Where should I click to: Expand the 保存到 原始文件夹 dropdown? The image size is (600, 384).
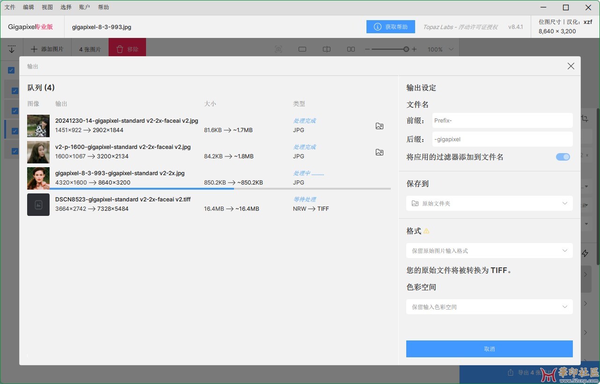[489, 203]
